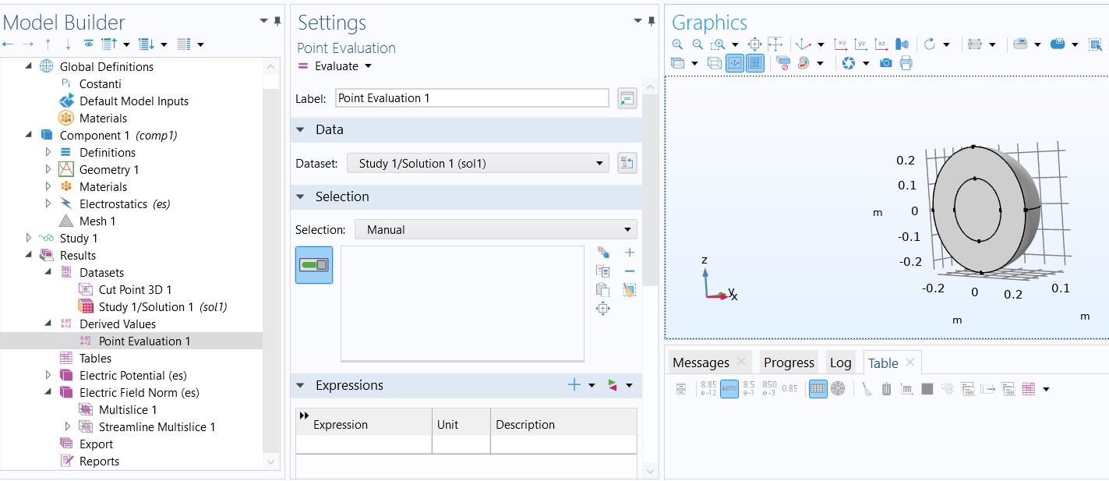This screenshot has height=481, width=1109.
Task: Click the camera image snapshot icon
Action: [885, 63]
